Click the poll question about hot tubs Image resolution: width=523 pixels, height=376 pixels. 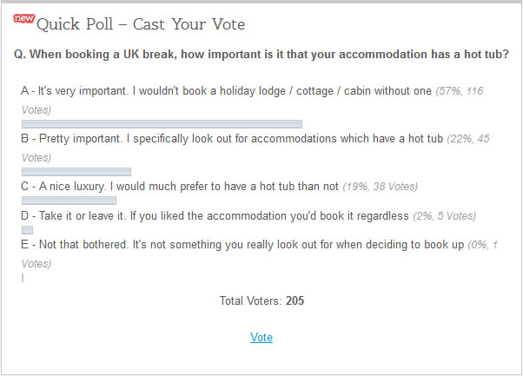(x=261, y=55)
